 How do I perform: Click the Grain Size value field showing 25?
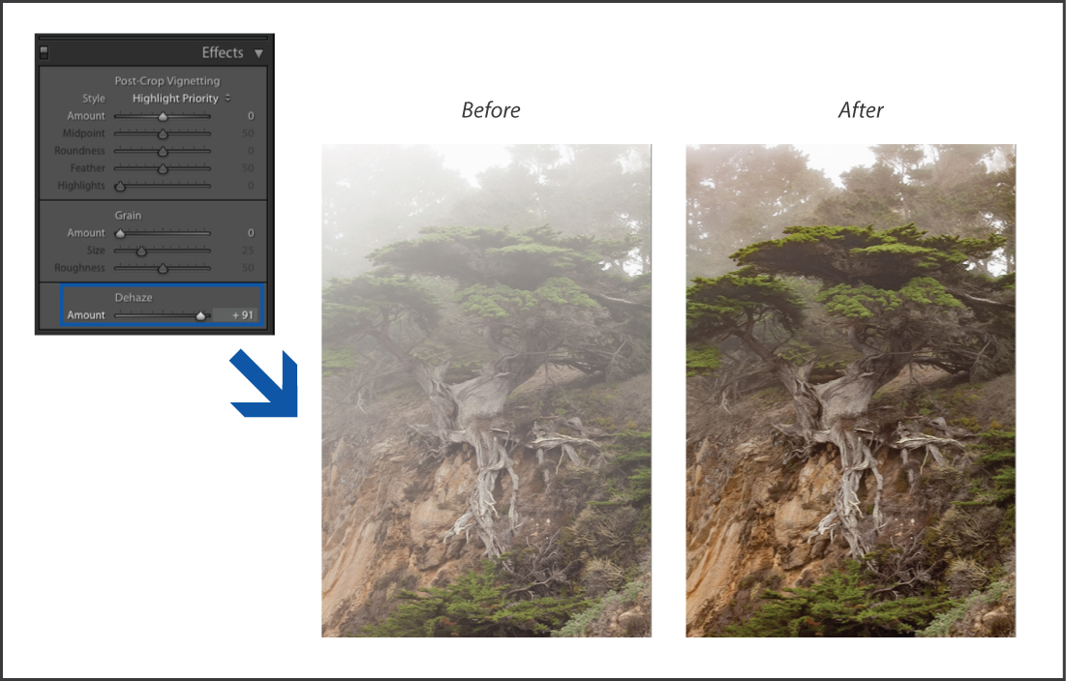coord(247,251)
